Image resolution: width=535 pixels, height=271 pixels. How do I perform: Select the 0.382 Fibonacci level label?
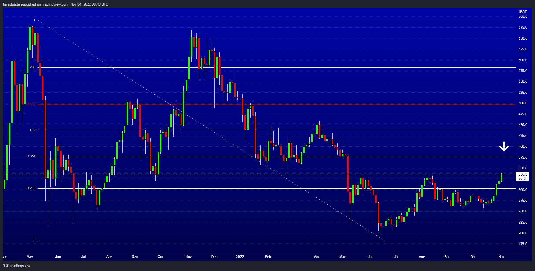tap(31, 156)
